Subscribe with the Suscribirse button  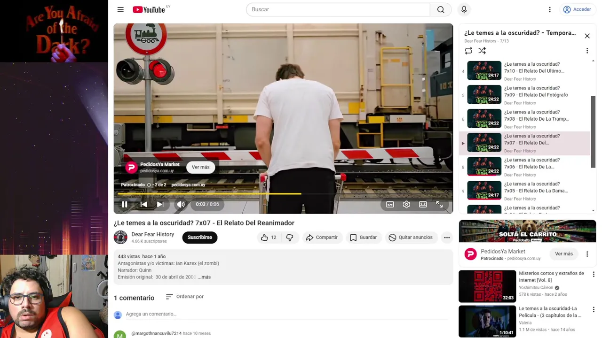[200, 237]
